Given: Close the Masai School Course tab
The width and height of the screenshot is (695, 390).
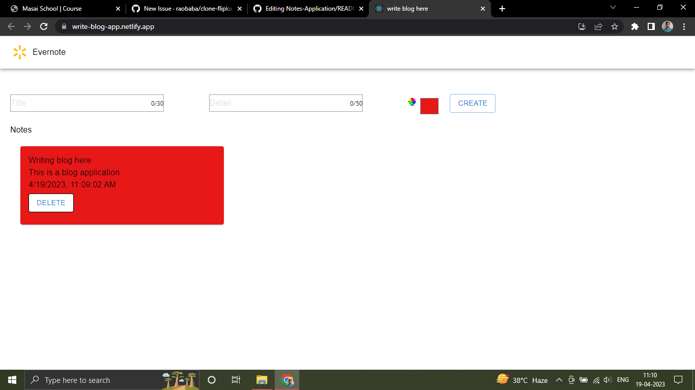Looking at the screenshot, I should [x=118, y=9].
